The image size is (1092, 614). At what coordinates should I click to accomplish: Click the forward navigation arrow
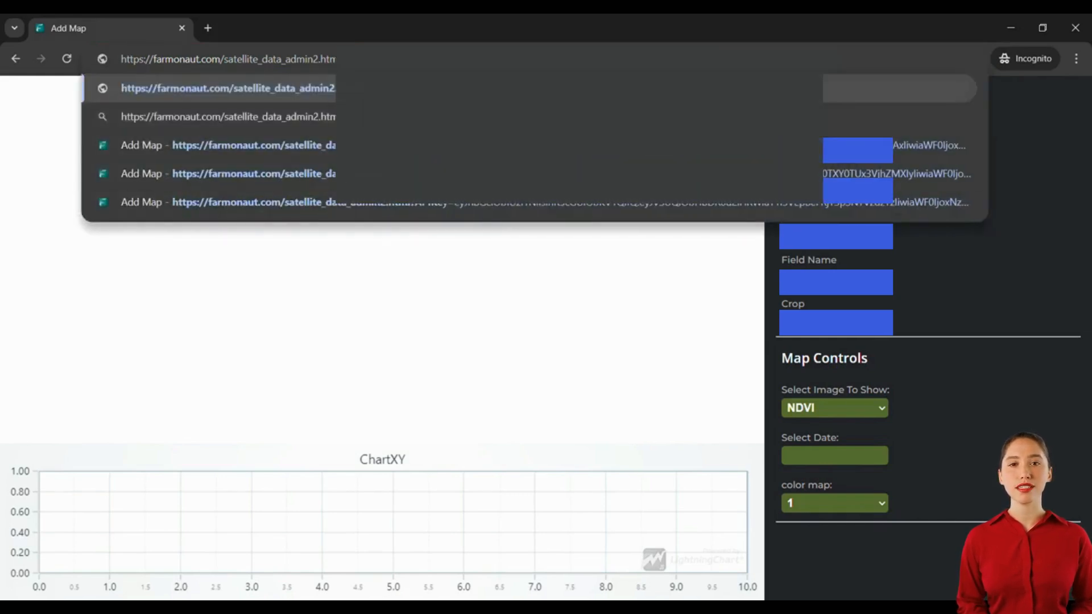41,59
